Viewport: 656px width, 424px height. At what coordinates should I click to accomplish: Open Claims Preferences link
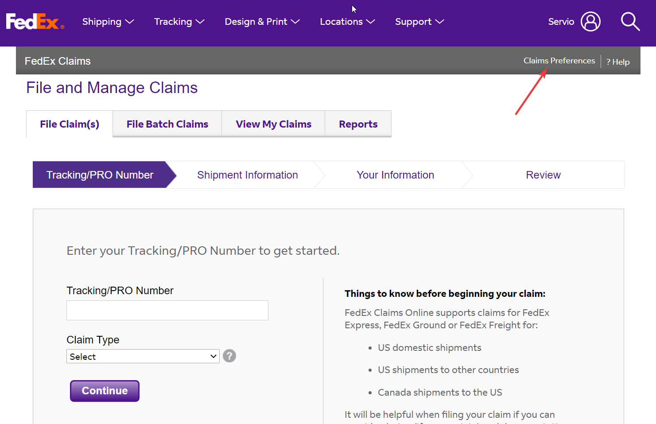(559, 61)
